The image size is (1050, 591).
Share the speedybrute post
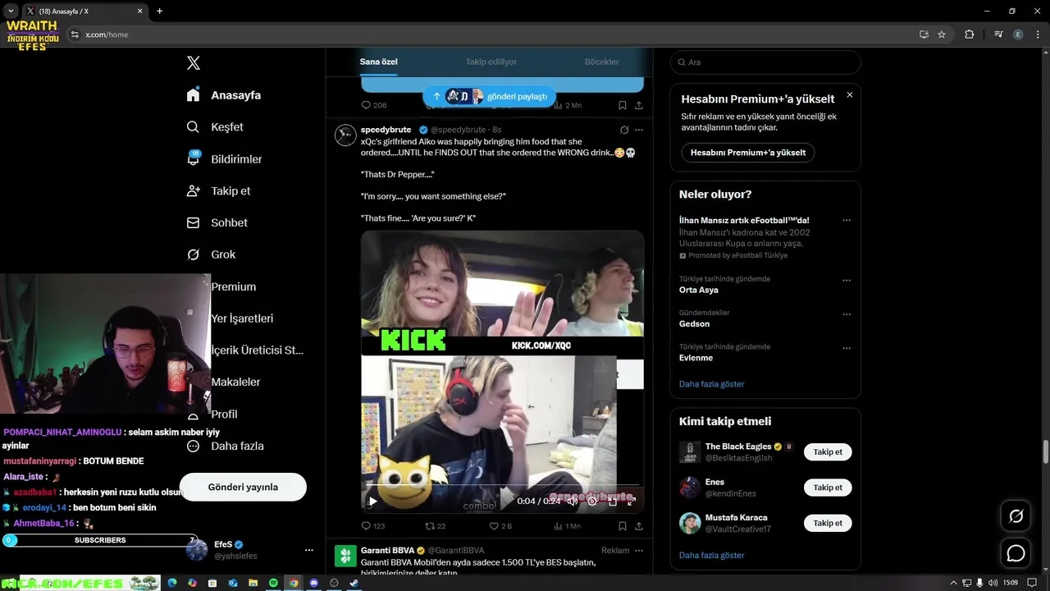point(639,526)
